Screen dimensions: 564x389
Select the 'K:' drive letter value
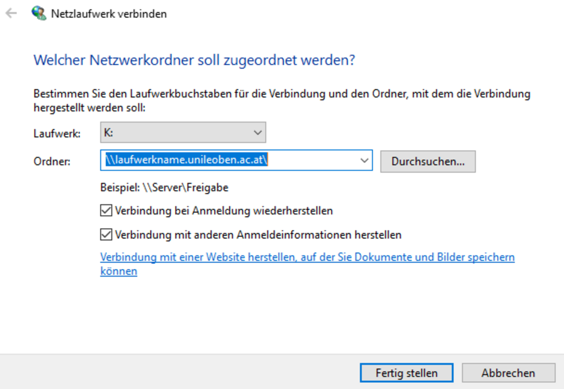(109, 132)
